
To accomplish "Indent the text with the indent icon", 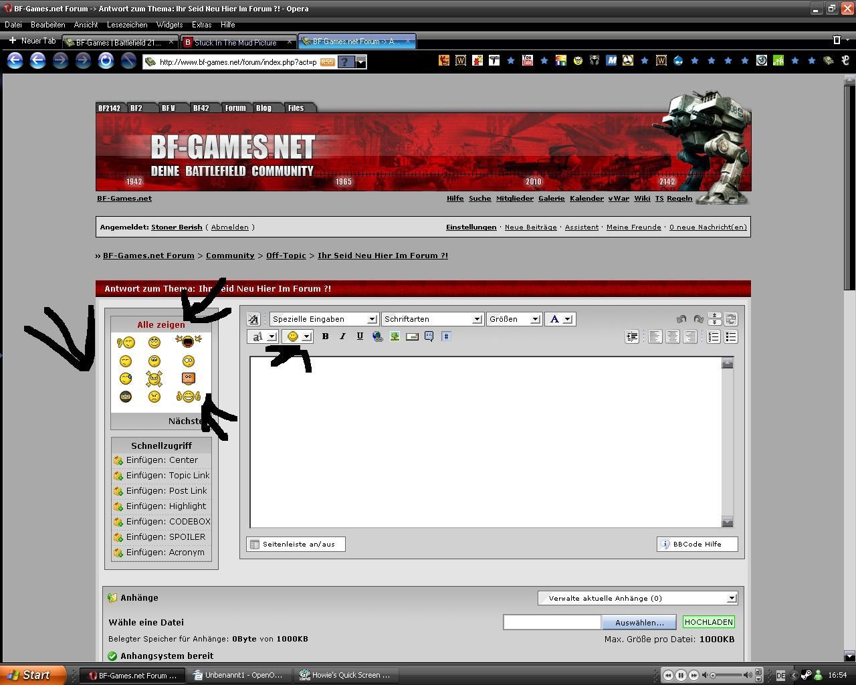I will (632, 336).
